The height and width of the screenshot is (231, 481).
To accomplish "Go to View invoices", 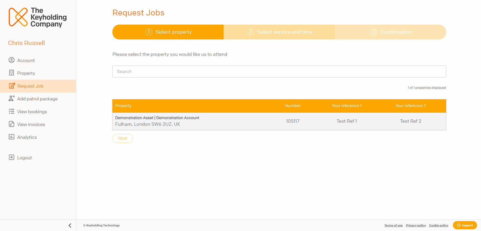I will tap(38, 124).
